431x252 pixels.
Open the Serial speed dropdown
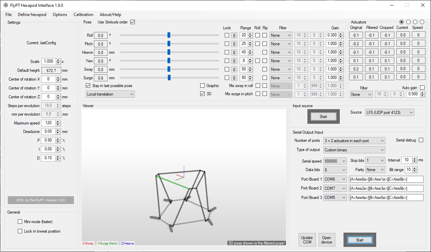[335, 161]
